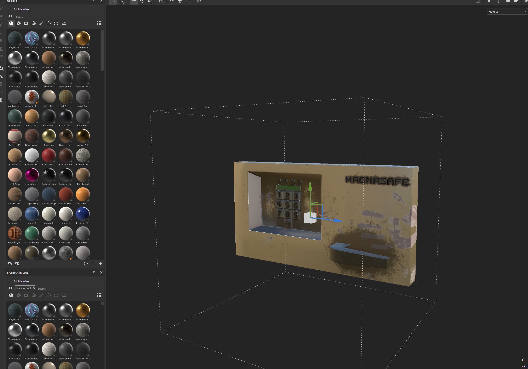Image resolution: width=528 pixels, height=369 pixels.
Task: Remove the basematerial search tag
Action: (x=34, y=288)
